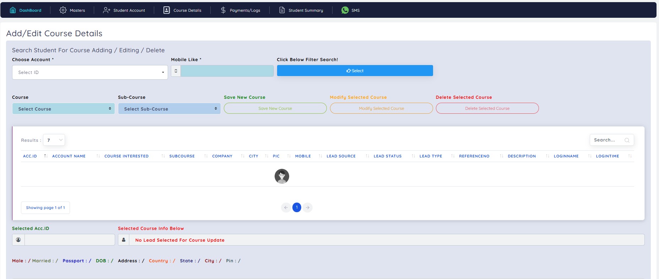Sort by LEAD TYPE column arrows

coord(453,156)
